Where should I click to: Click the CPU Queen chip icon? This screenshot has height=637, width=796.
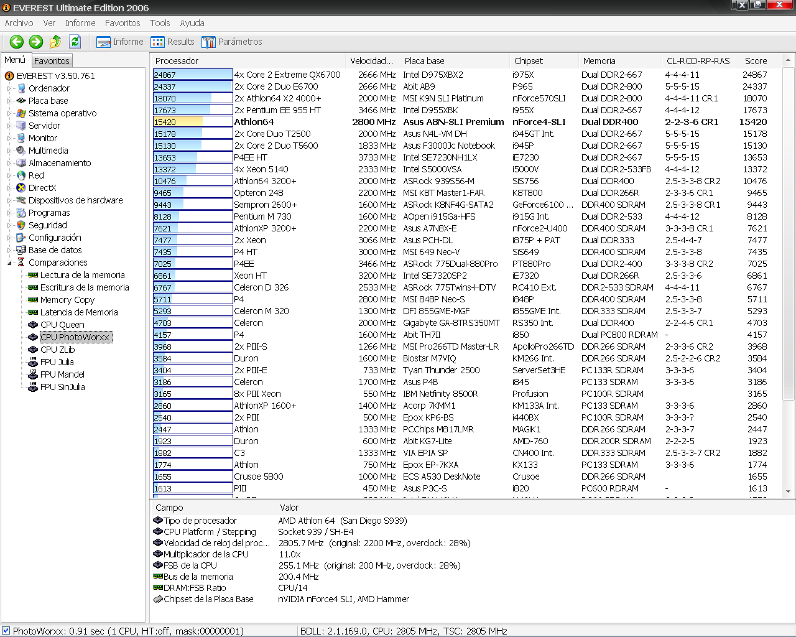[x=33, y=325]
